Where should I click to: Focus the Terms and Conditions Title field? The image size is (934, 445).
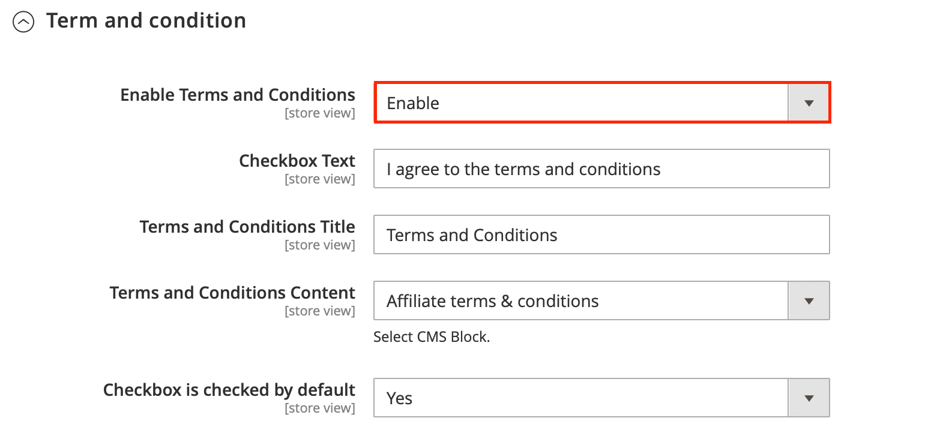pos(601,235)
